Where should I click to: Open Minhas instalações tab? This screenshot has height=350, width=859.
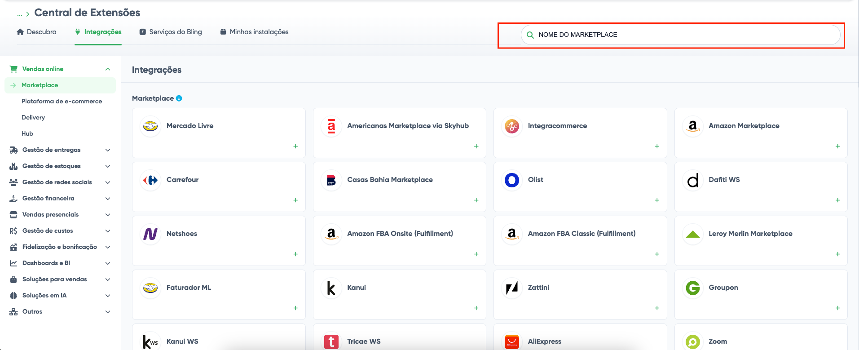(254, 32)
